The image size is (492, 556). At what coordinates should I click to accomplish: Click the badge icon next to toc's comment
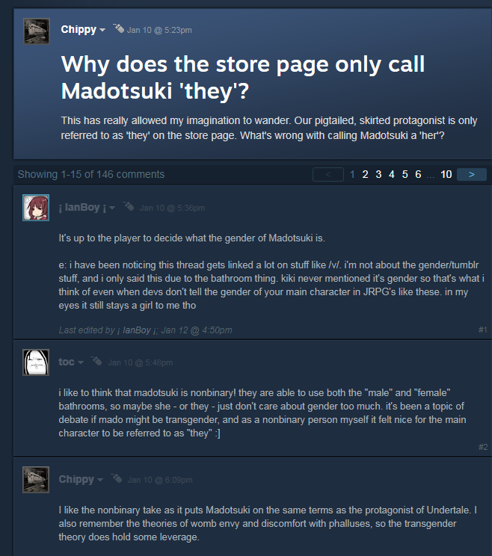click(x=96, y=361)
